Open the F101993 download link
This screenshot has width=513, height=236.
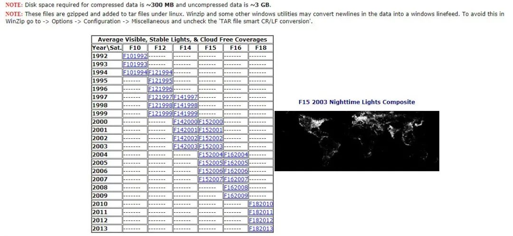pos(135,64)
